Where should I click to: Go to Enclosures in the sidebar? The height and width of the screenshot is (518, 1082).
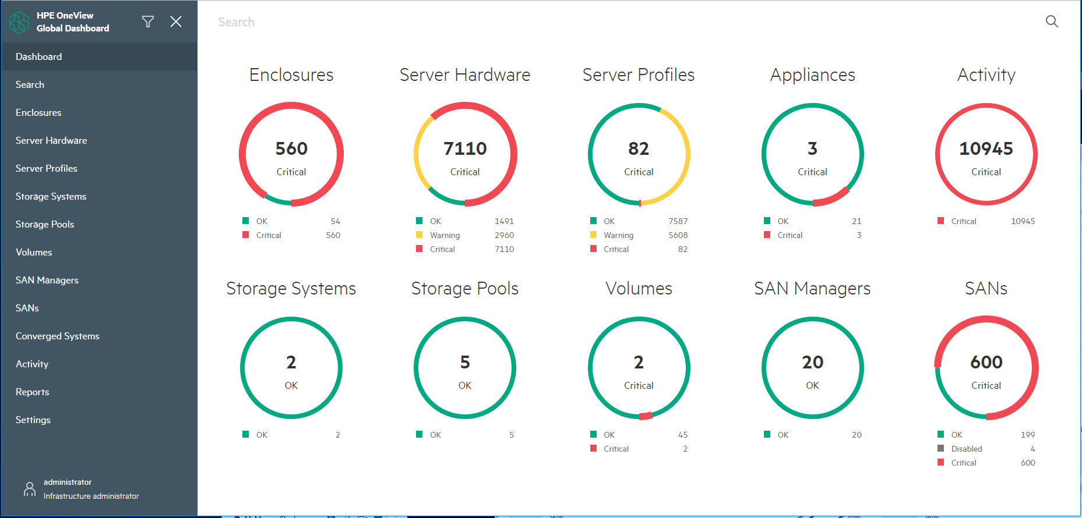(x=100, y=112)
